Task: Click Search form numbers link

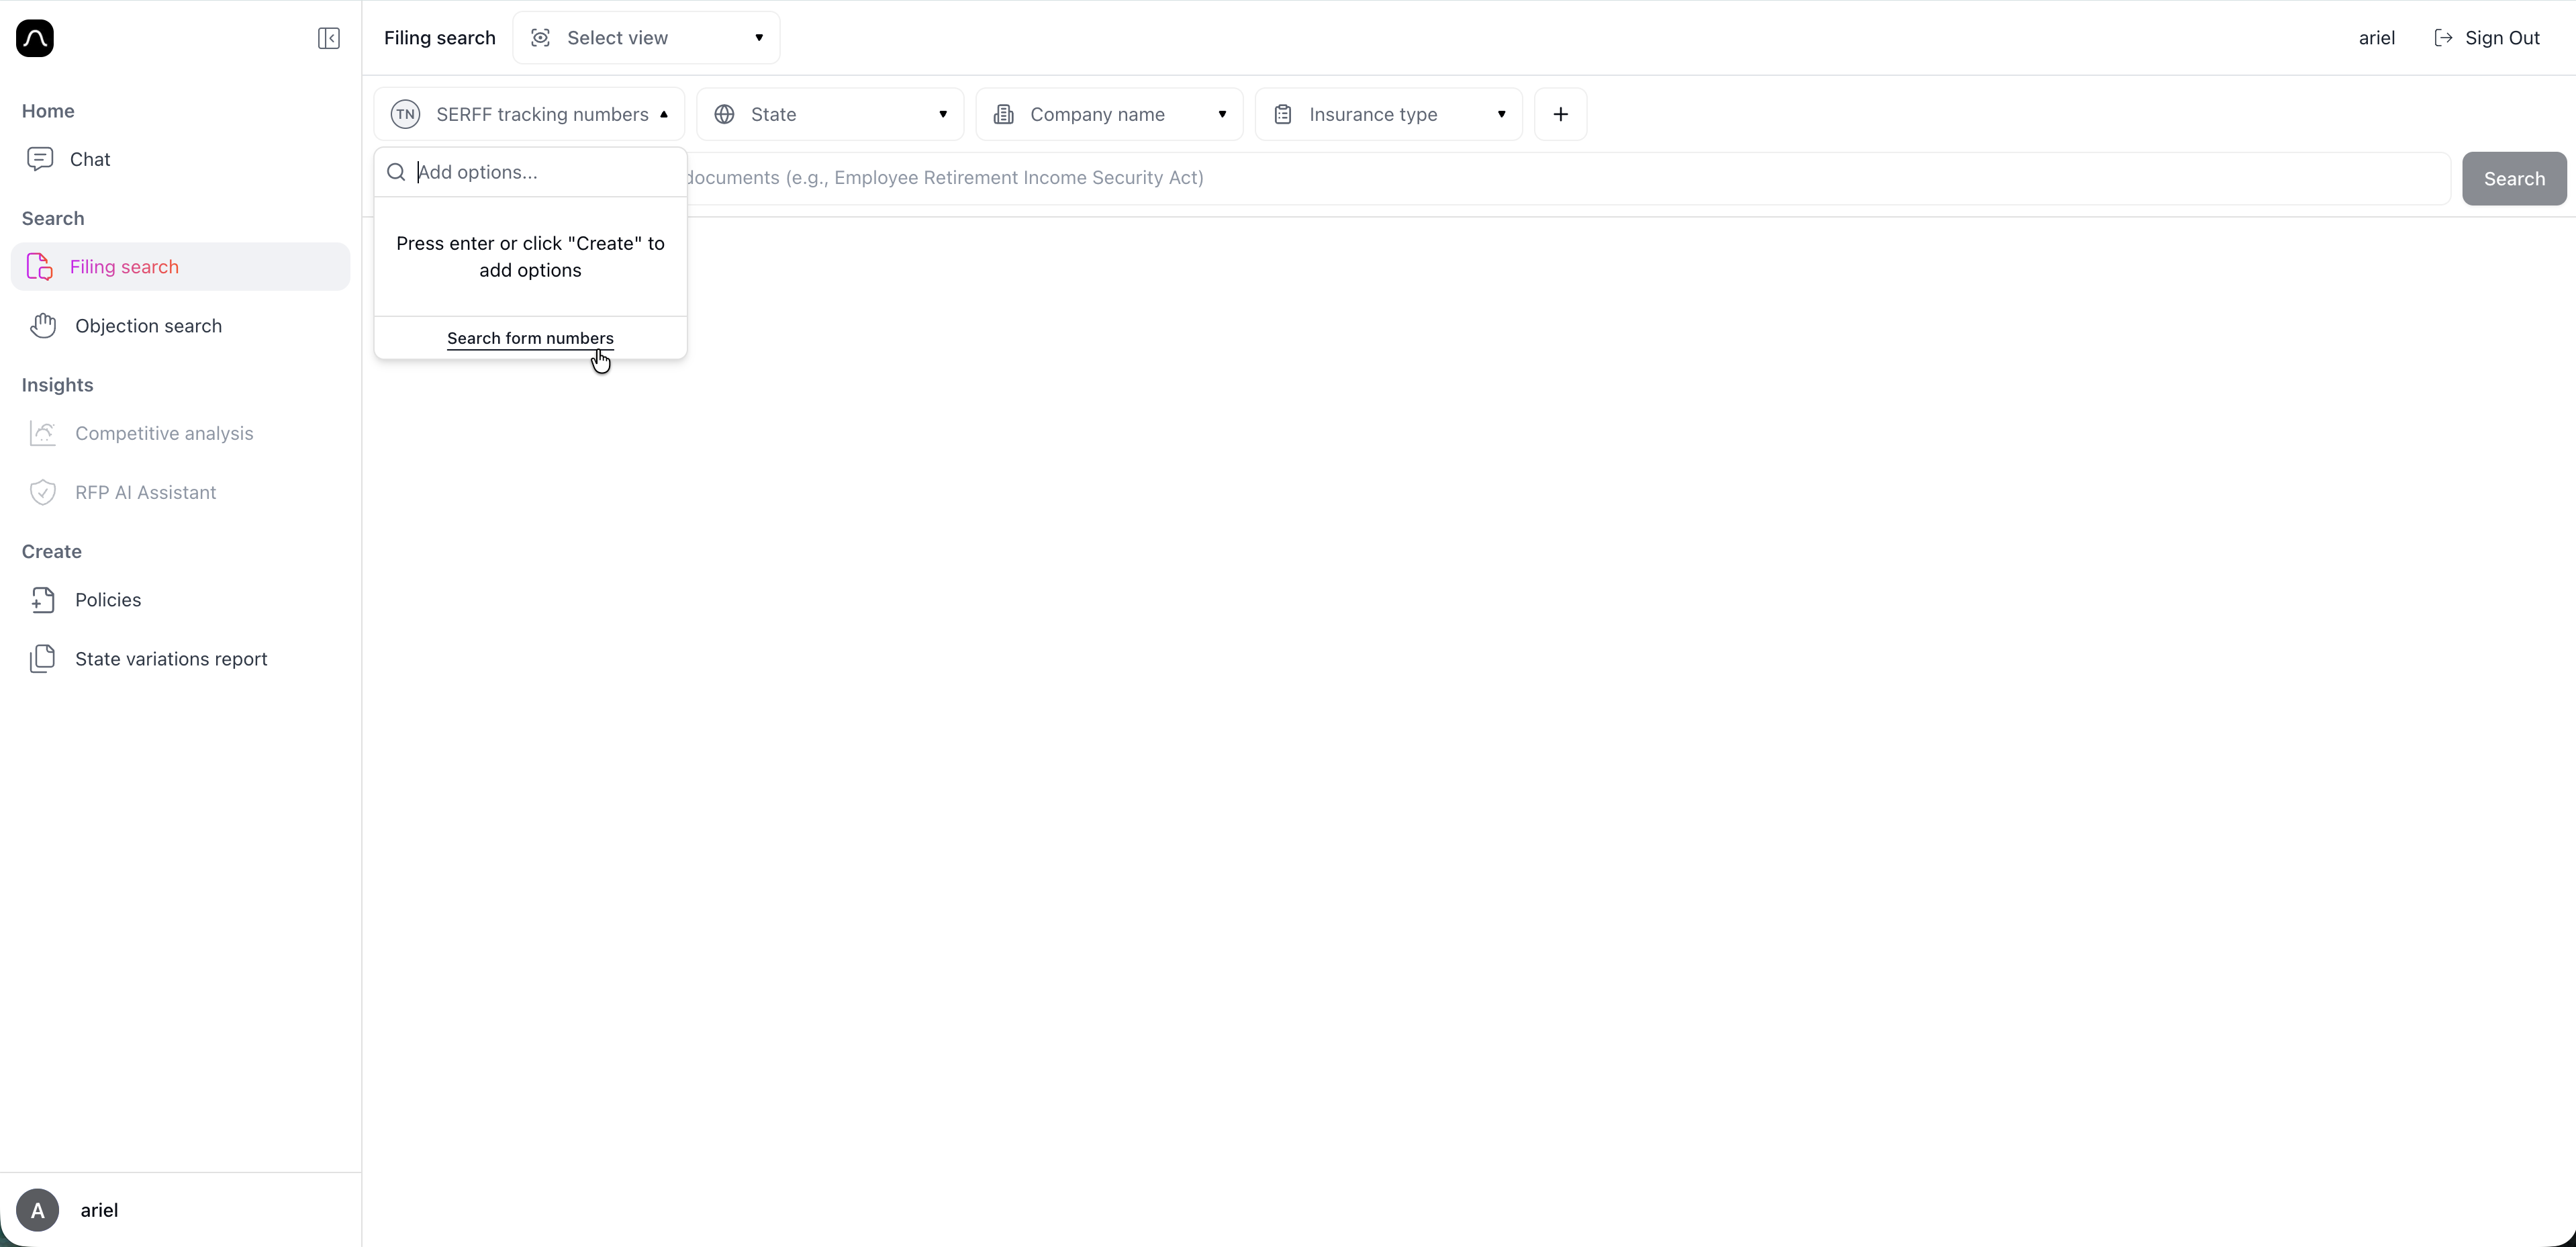Action: [x=530, y=338]
